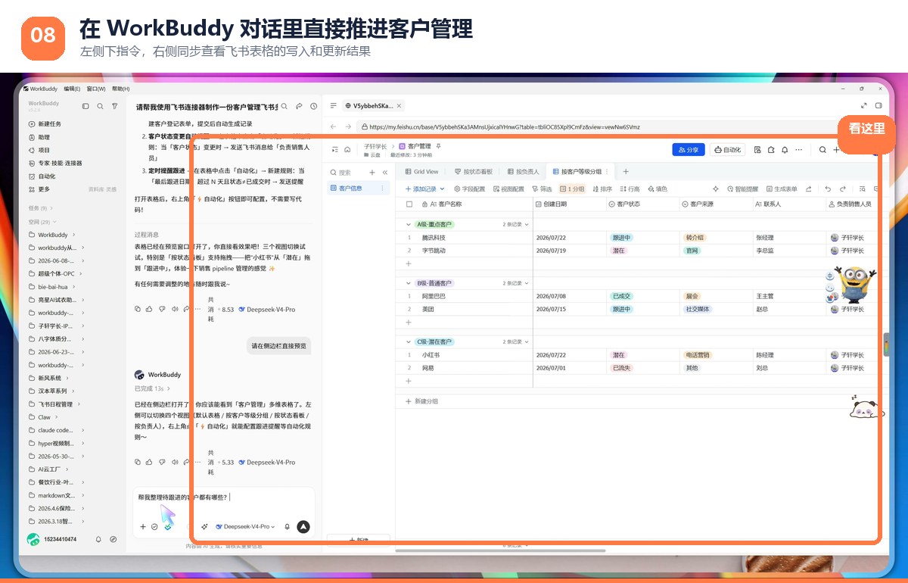Collapse the C级-潜在客户 group

(x=409, y=341)
